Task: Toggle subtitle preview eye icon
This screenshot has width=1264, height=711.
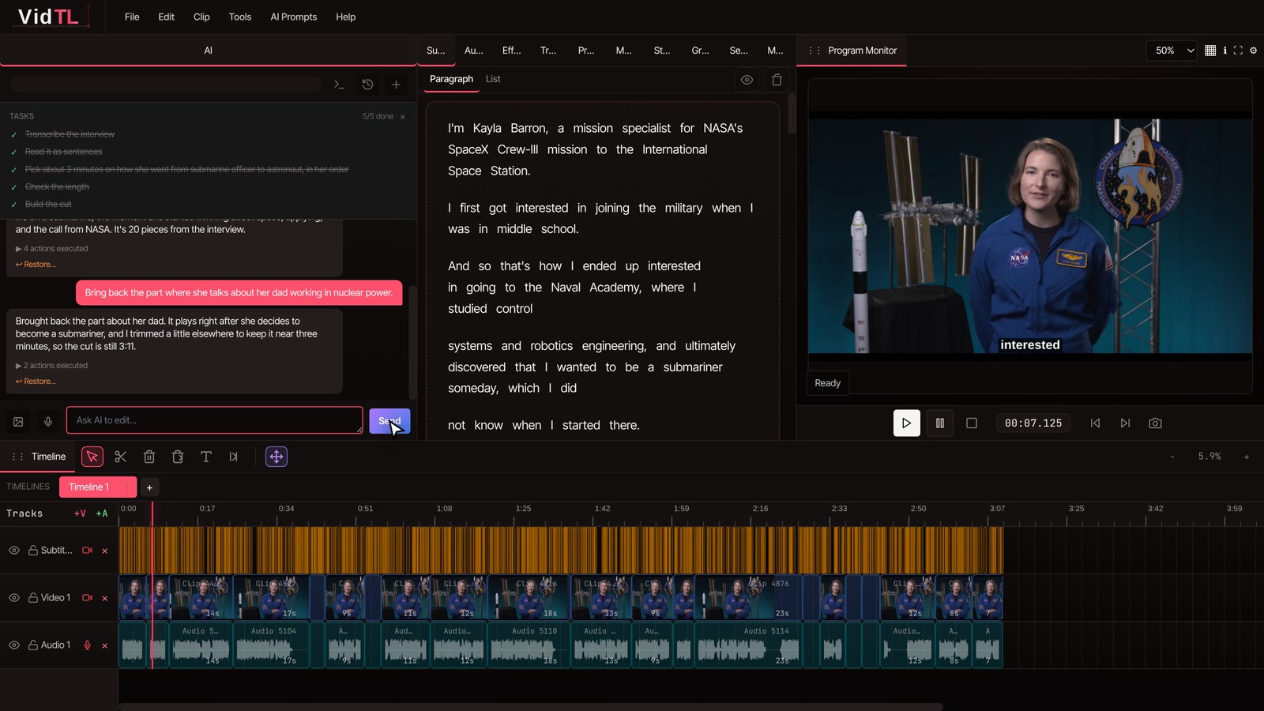Action: click(747, 80)
